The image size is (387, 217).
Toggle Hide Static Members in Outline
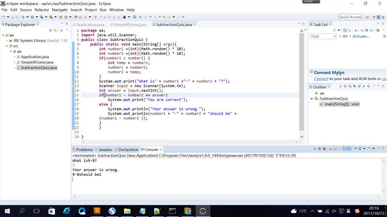click(x=359, y=86)
